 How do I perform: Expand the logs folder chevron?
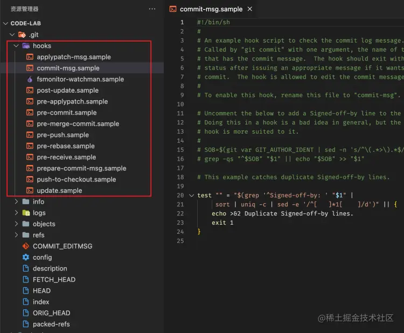coord(16,213)
